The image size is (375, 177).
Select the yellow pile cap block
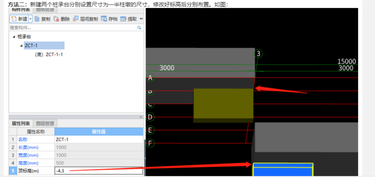pyautogui.click(x=223, y=105)
